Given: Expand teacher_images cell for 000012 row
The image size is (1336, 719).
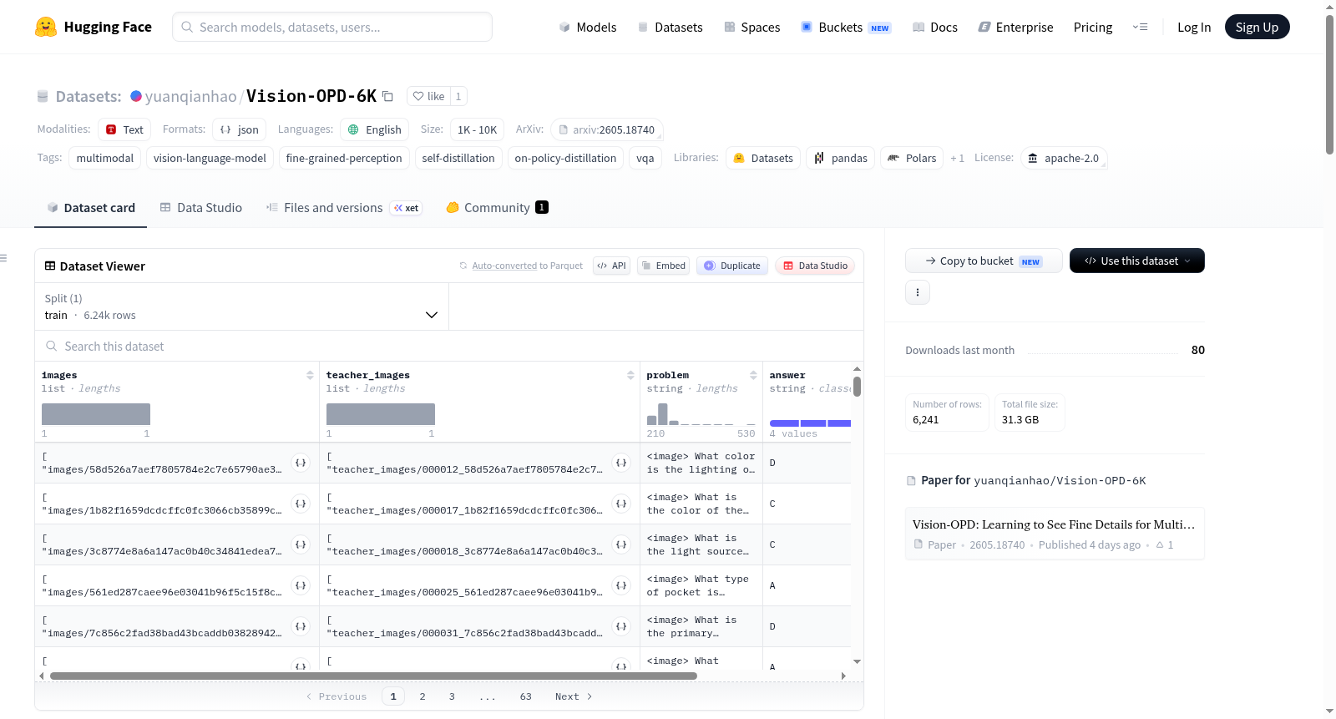Looking at the screenshot, I should coord(621,463).
